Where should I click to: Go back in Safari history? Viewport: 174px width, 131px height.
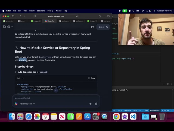pyautogui.click(x=20, y=16)
